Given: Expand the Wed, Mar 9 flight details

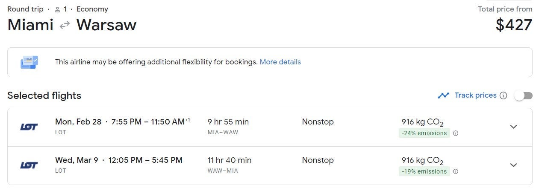Looking at the screenshot, I should [513, 165].
